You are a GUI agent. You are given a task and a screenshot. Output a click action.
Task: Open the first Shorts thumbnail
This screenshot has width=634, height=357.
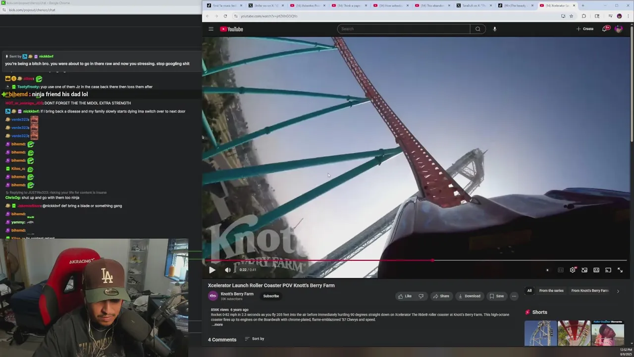(540, 333)
